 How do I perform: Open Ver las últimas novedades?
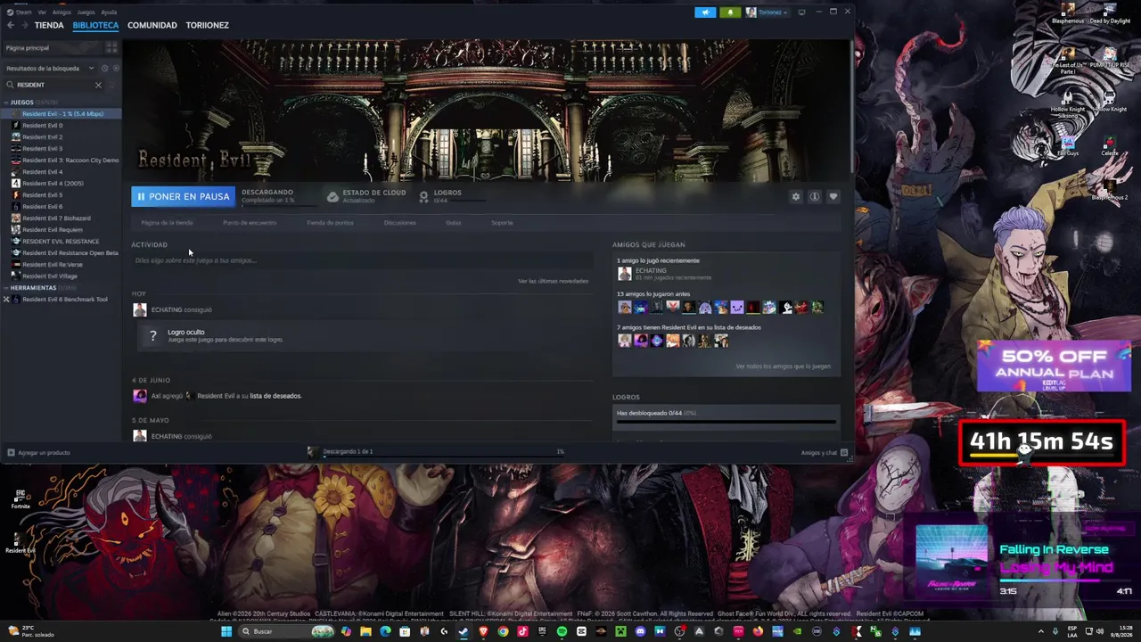[x=553, y=282]
